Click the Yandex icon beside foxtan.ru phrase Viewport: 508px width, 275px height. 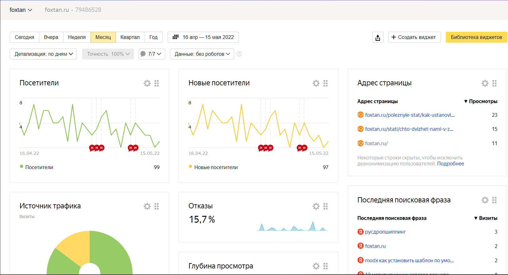tap(361, 246)
